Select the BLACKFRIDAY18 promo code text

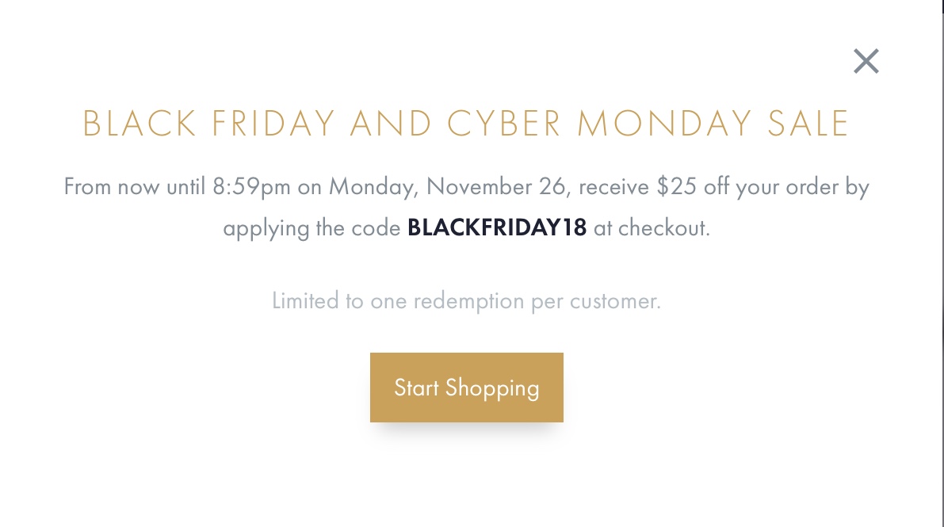pos(497,227)
